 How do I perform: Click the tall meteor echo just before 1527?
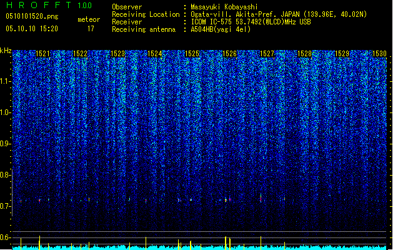pos(261,197)
